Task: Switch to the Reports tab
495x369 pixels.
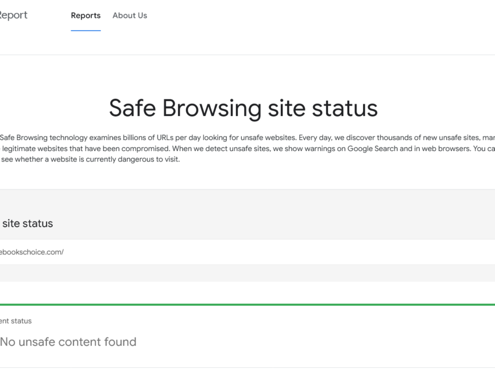Action: click(86, 16)
